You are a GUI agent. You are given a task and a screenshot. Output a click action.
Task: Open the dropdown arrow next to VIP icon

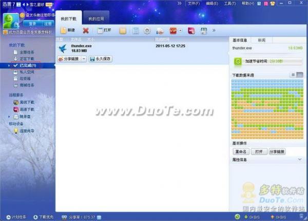(180, 30)
